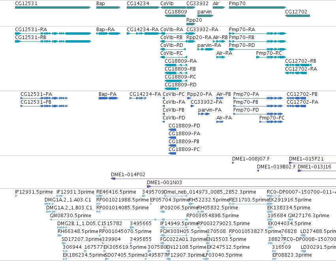Click transcript CG18809-RA
Image resolution: width=336 pixels, height=261 pixels.
coord(176,65)
